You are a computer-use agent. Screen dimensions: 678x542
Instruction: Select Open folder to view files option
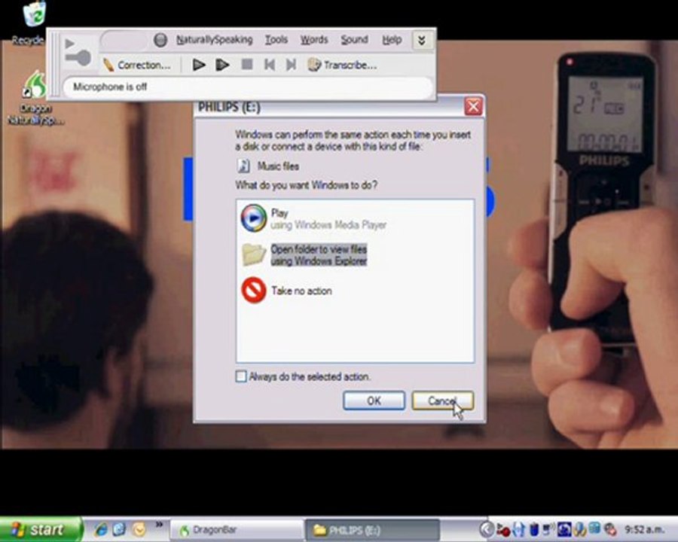(304, 255)
